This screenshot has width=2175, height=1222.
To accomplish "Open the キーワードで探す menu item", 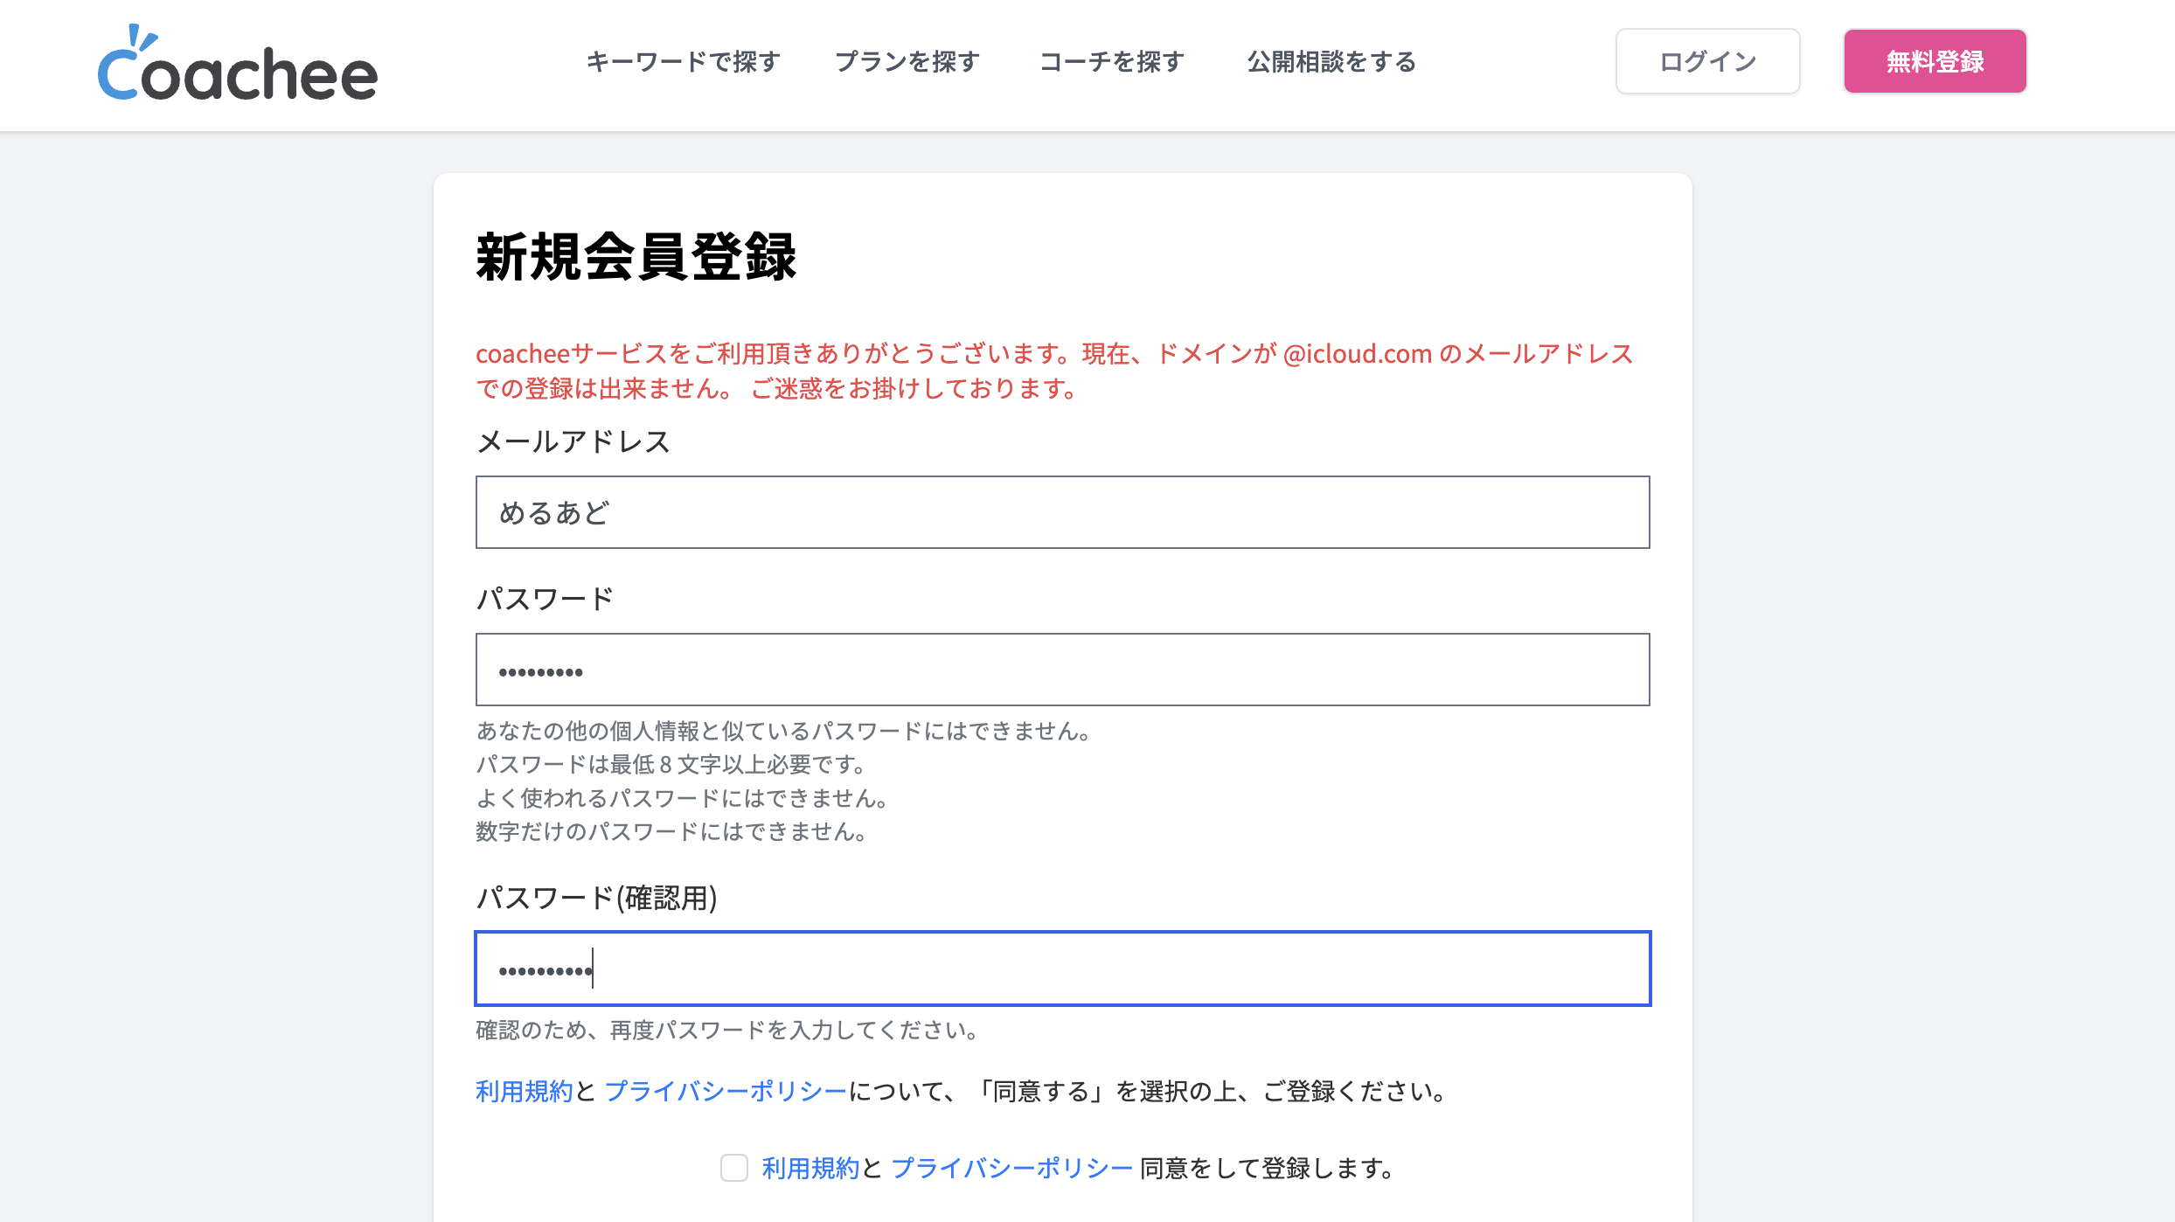I will click(x=683, y=62).
